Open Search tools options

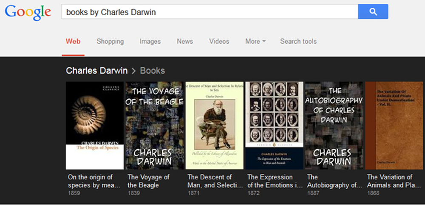tap(298, 42)
